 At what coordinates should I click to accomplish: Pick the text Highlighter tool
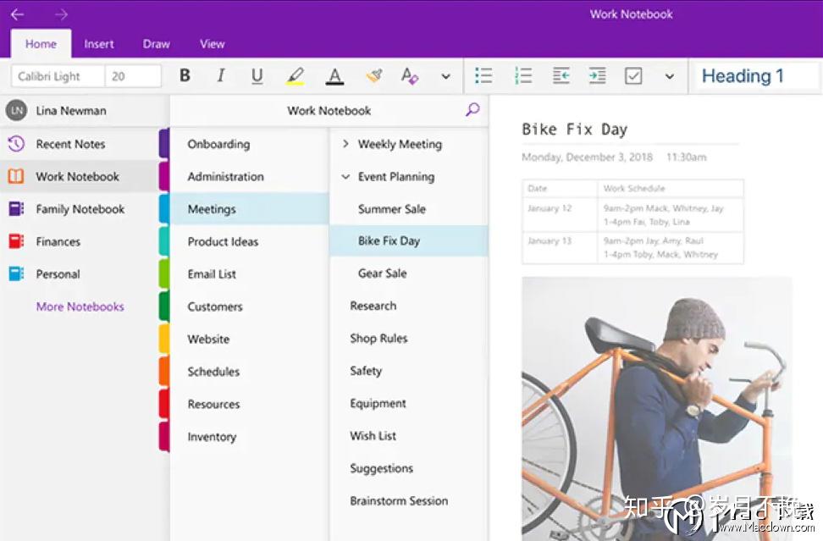295,75
